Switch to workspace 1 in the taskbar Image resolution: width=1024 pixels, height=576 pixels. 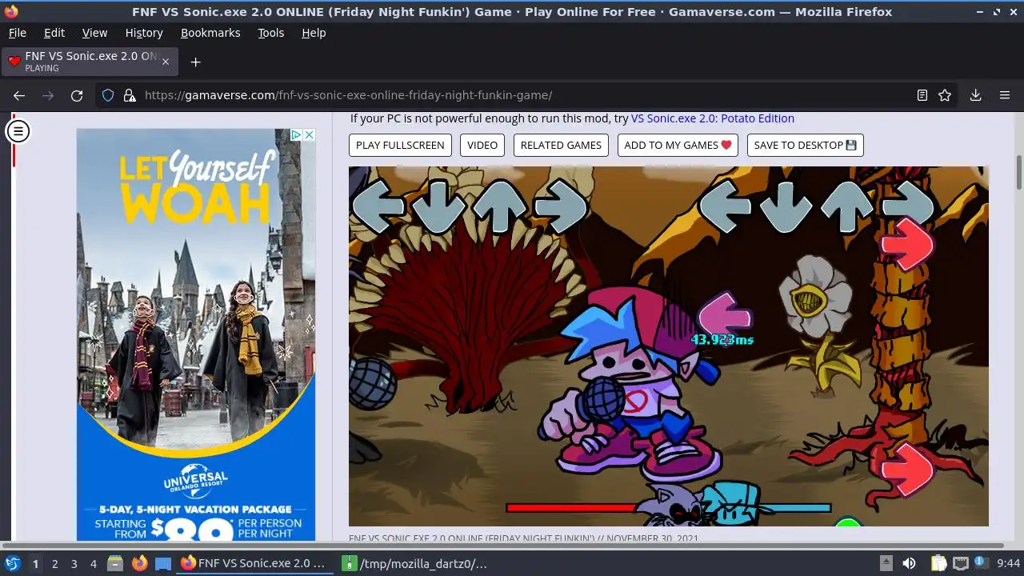[35, 563]
